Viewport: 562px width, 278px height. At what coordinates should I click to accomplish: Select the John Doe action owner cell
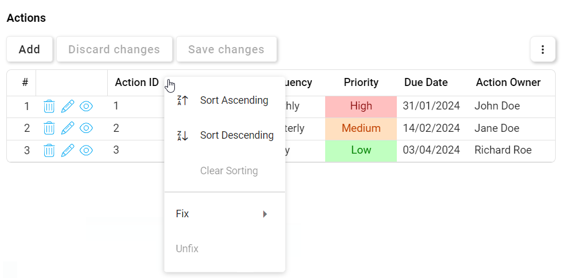pos(497,106)
